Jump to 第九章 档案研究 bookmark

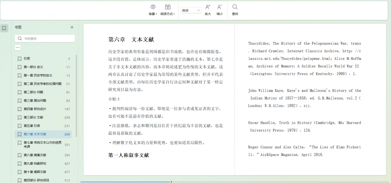click(x=43, y=164)
